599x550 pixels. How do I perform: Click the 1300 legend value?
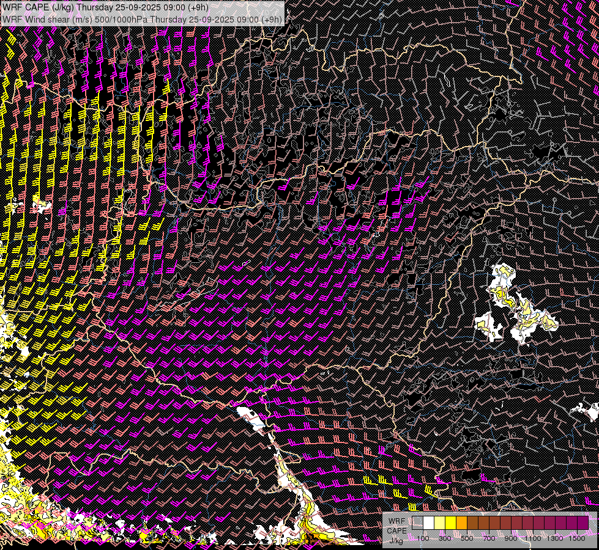click(x=555, y=538)
